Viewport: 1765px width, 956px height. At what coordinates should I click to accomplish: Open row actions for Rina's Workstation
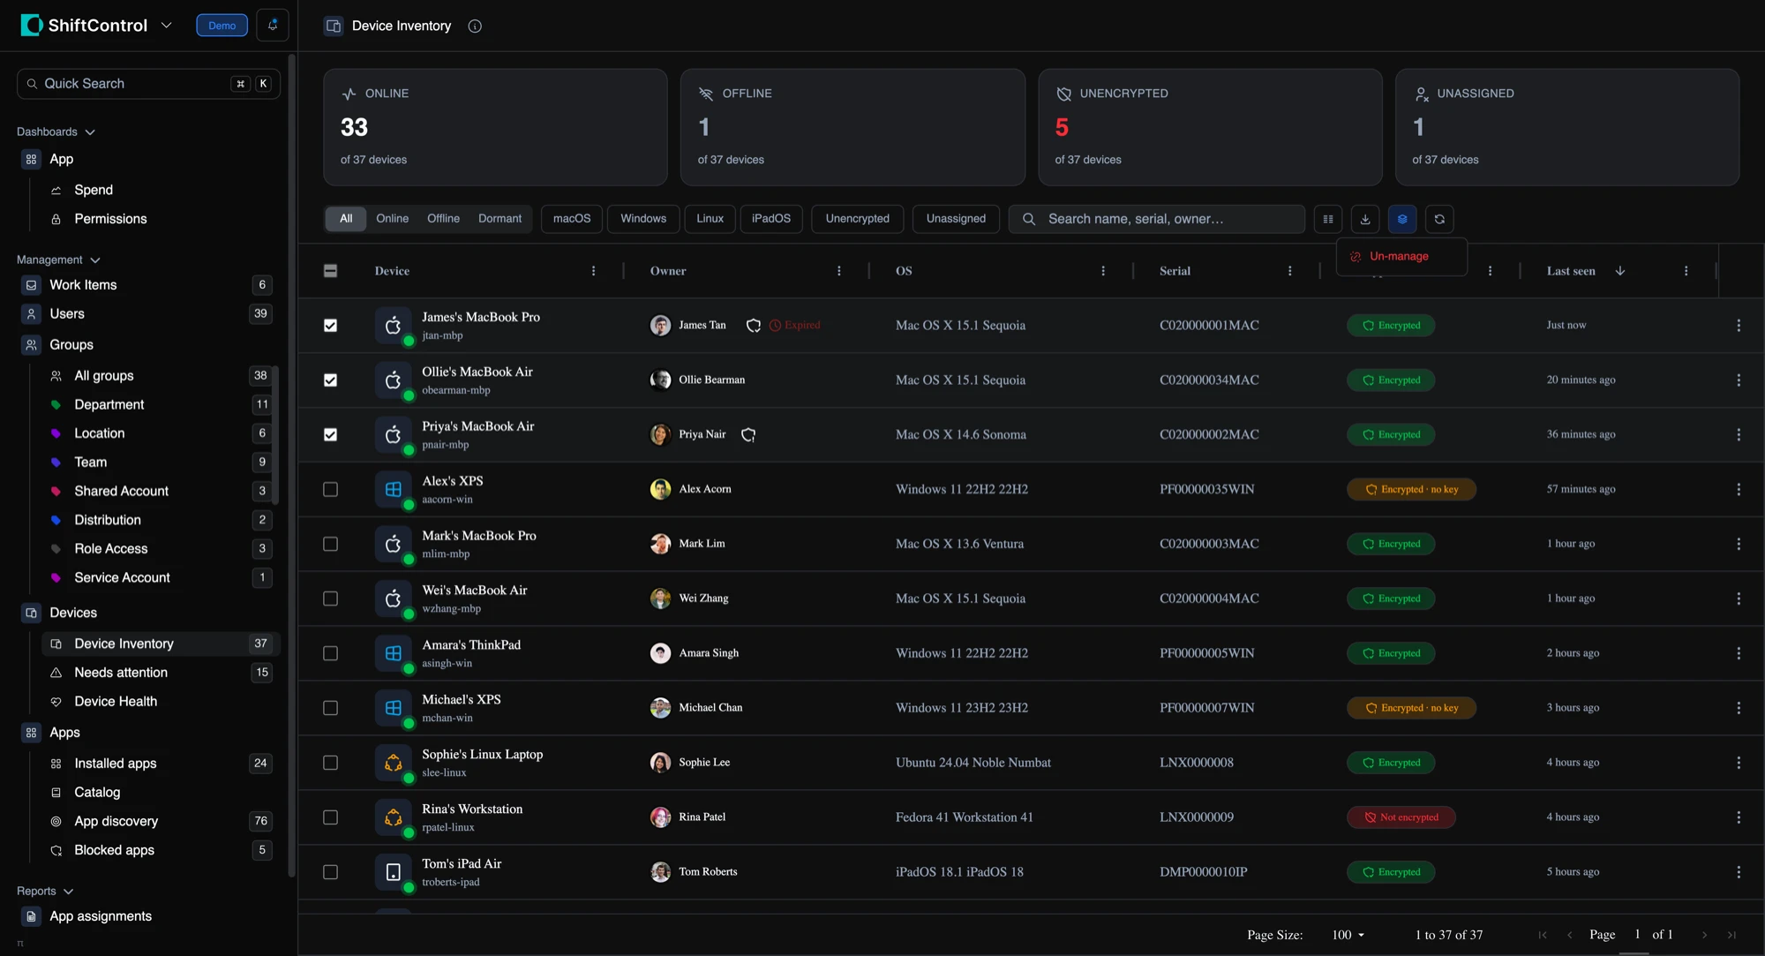1739,817
